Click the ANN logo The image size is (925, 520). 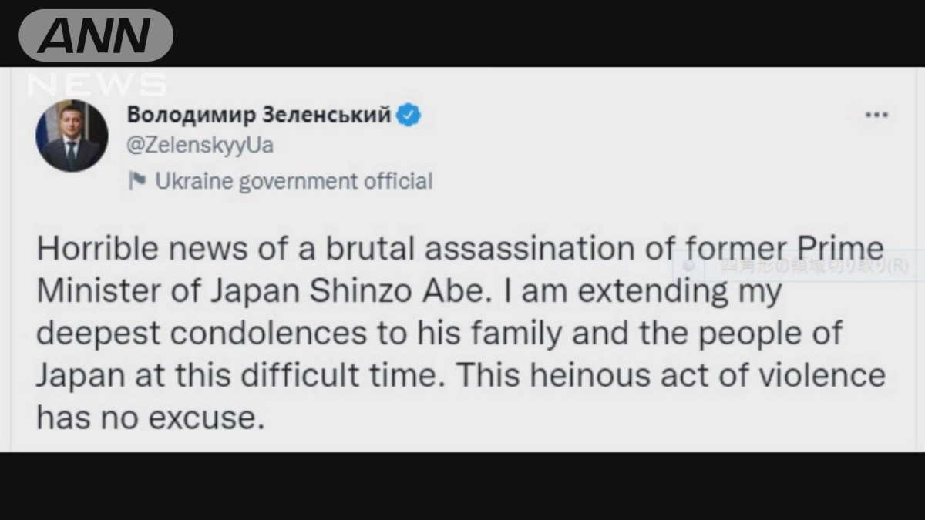96,35
